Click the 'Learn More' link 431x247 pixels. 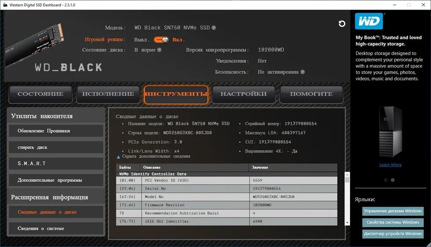click(390, 165)
